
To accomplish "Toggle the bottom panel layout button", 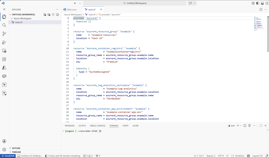I will [262, 3].
